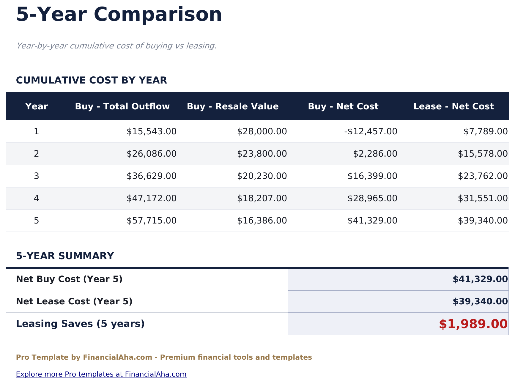Select the Buy - Resale Value header
The image size is (515, 384).
tap(232, 106)
